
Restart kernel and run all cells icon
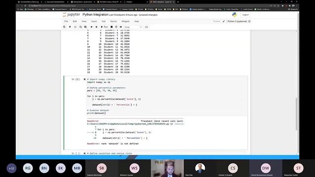point(121,27)
